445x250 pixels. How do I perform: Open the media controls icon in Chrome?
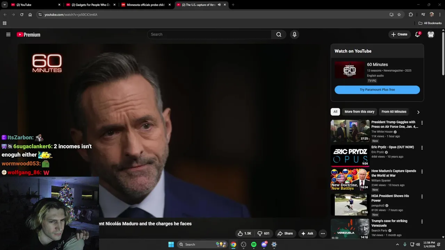pos(423,15)
